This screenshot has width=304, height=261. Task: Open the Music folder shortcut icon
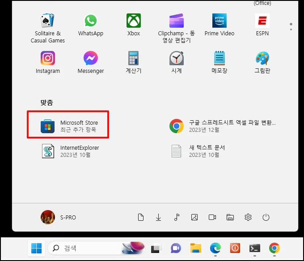177,217
